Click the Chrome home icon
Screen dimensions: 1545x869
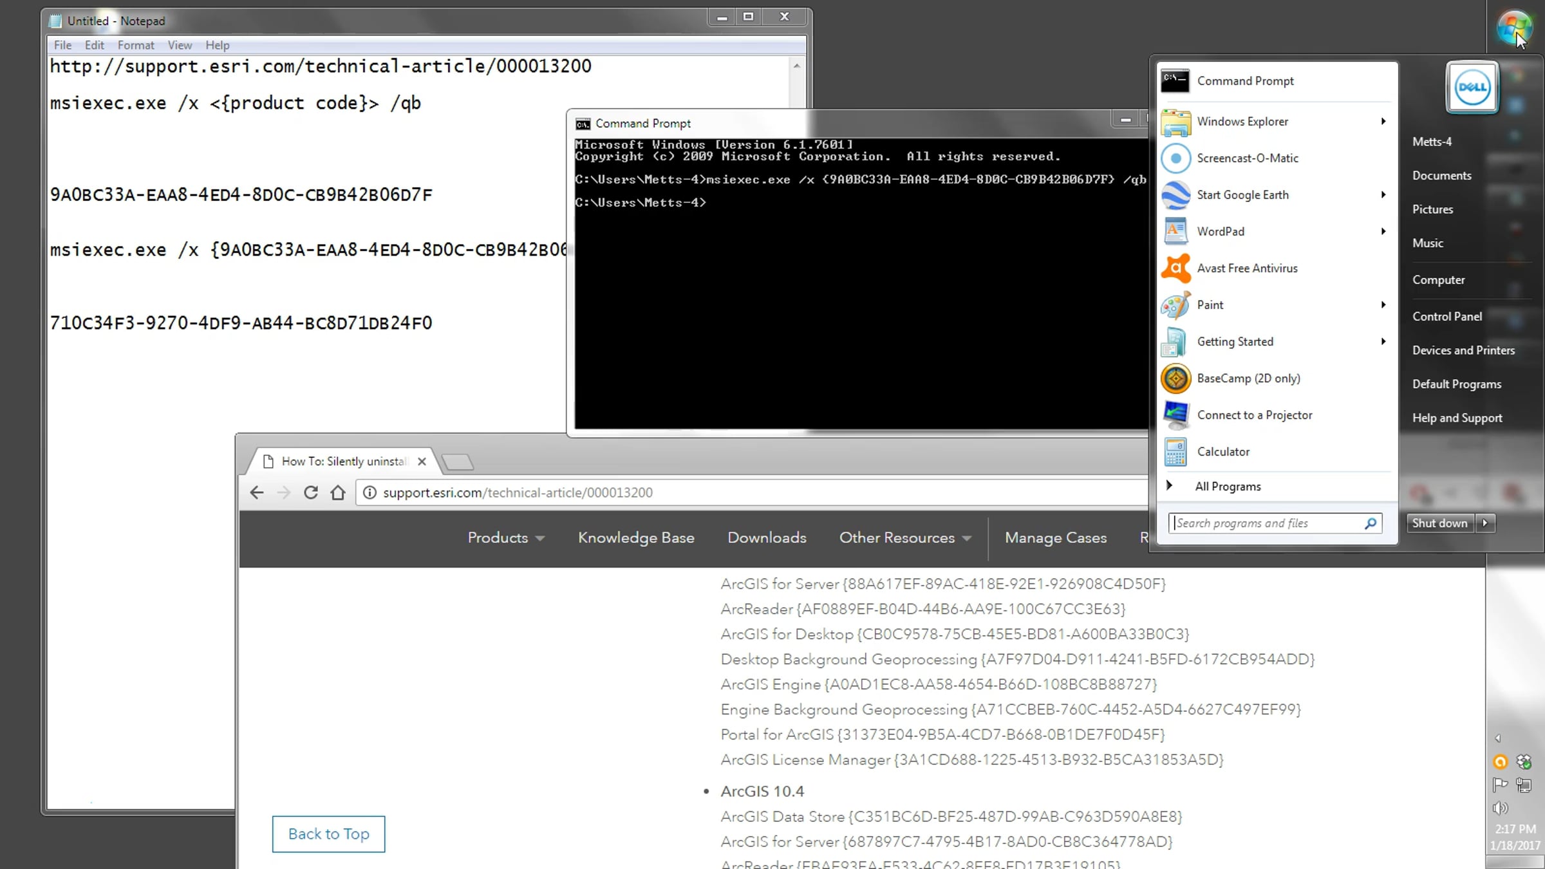tap(338, 492)
